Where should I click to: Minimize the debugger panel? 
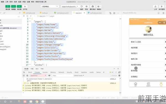(x=114, y=69)
